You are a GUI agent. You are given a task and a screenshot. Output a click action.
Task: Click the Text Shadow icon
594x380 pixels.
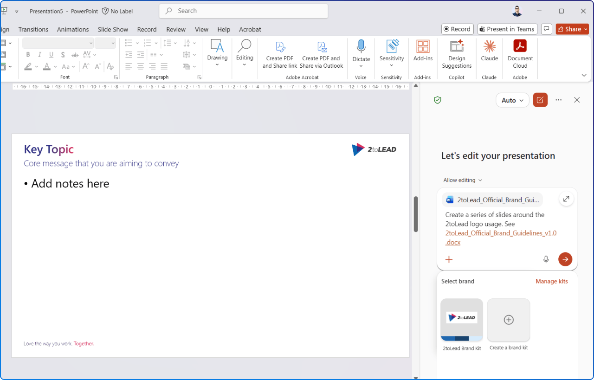point(63,55)
